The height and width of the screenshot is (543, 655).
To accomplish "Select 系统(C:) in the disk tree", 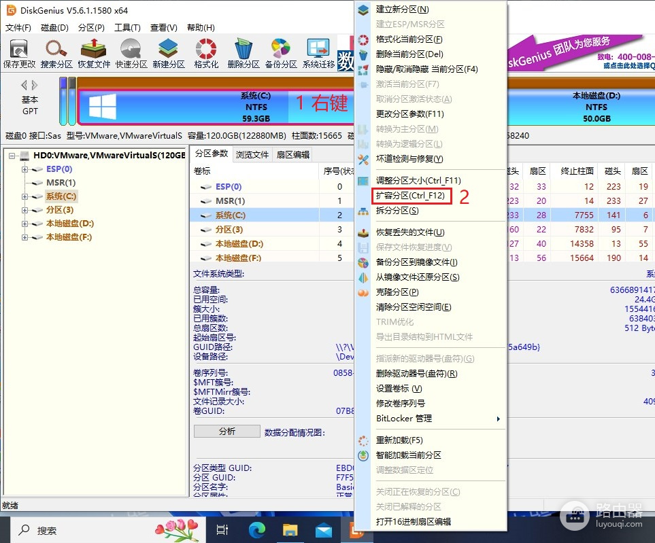I will pos(61,196).
